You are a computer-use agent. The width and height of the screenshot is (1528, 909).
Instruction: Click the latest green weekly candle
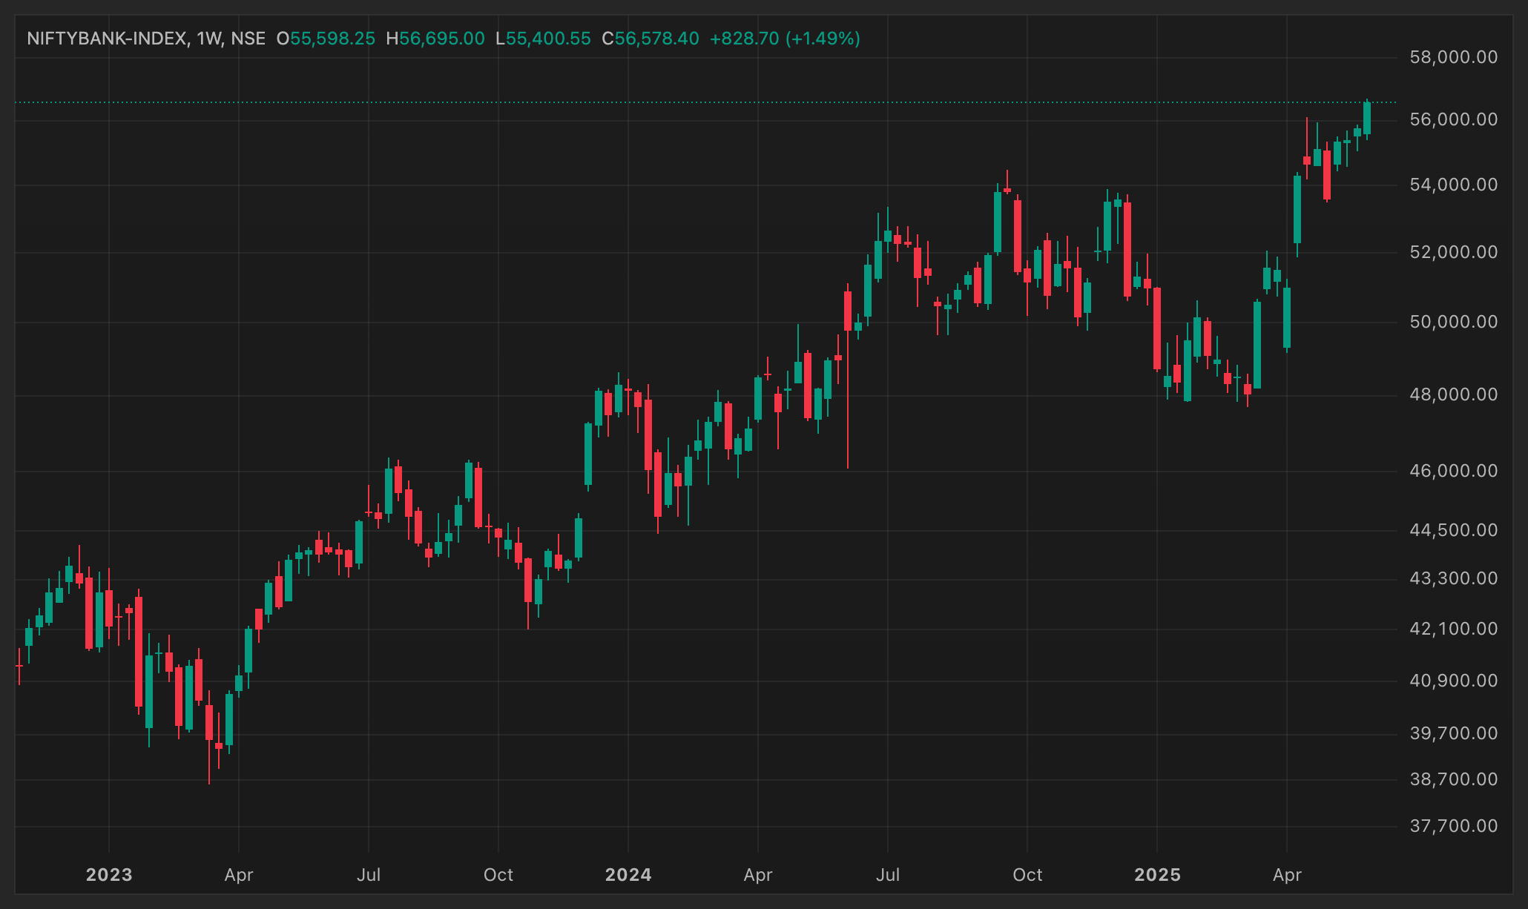point(1367,119)
